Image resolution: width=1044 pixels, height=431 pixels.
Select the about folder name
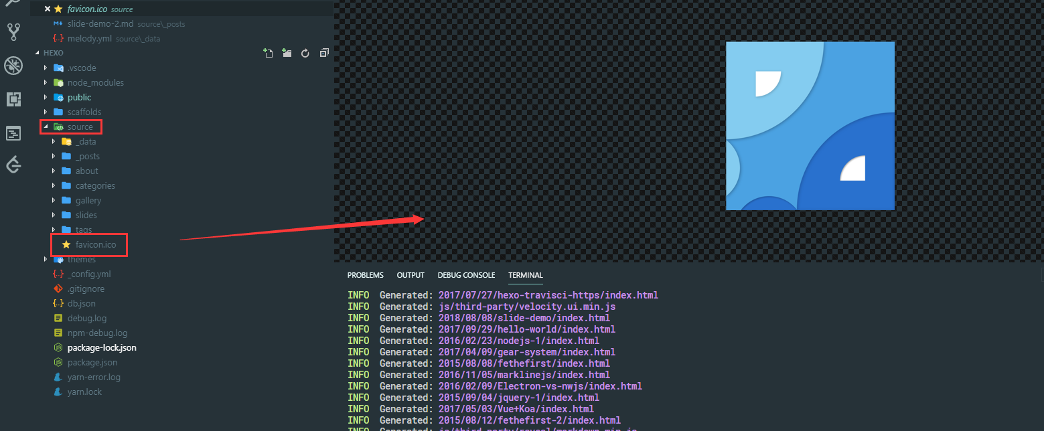pos(87,171)
